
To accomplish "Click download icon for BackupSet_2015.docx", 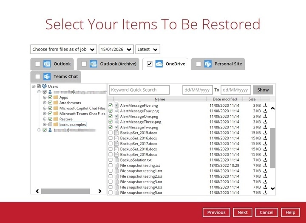I will [265, 133].
